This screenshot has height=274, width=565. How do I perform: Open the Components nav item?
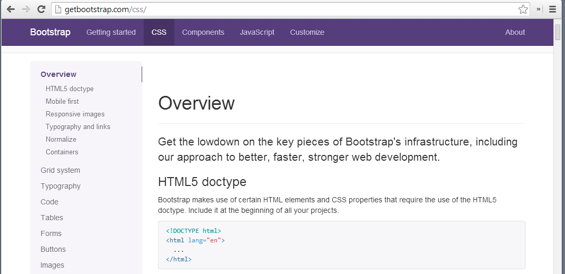pos(203,32)
